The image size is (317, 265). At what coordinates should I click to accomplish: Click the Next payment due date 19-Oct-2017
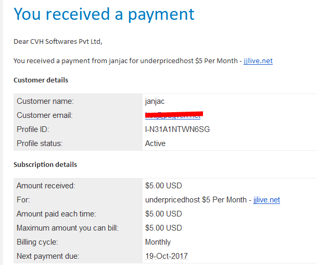tap(167, 256)
